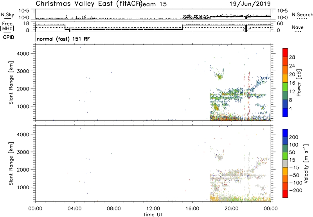Click the '10^0' tick right of noise panel
The image size is (313, 217).
click(282, 18)
